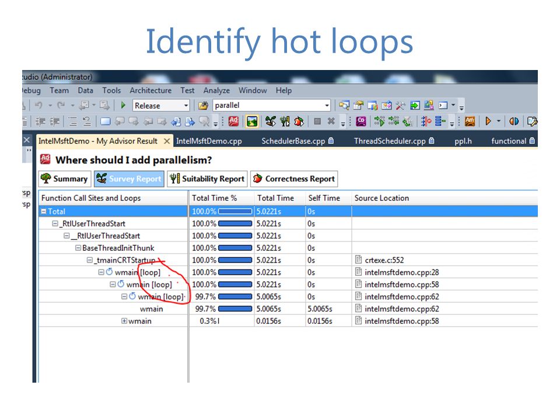Image resolution: width=560 pixels, height=420 pixels.
Task: Click the orange-blue compare results icon
Action: click(514, 121)
